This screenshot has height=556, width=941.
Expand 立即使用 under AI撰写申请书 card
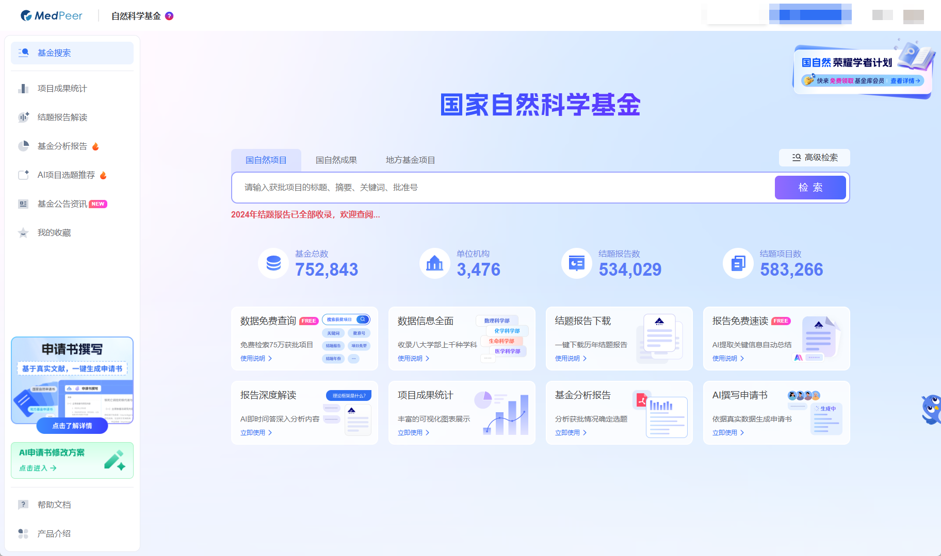[x=728, y=433]
